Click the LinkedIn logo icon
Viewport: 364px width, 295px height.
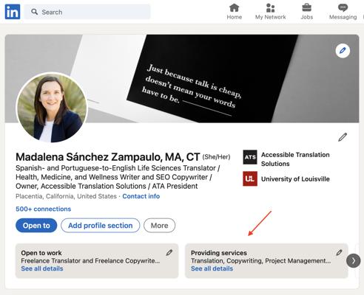tap(13, 12)
